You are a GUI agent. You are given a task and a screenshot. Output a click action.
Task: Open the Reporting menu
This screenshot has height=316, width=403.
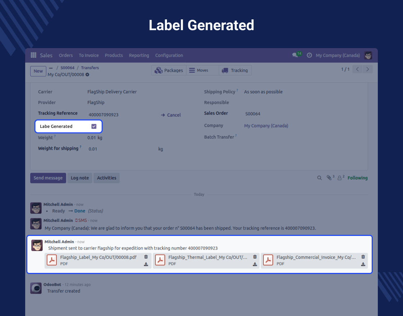139,55
